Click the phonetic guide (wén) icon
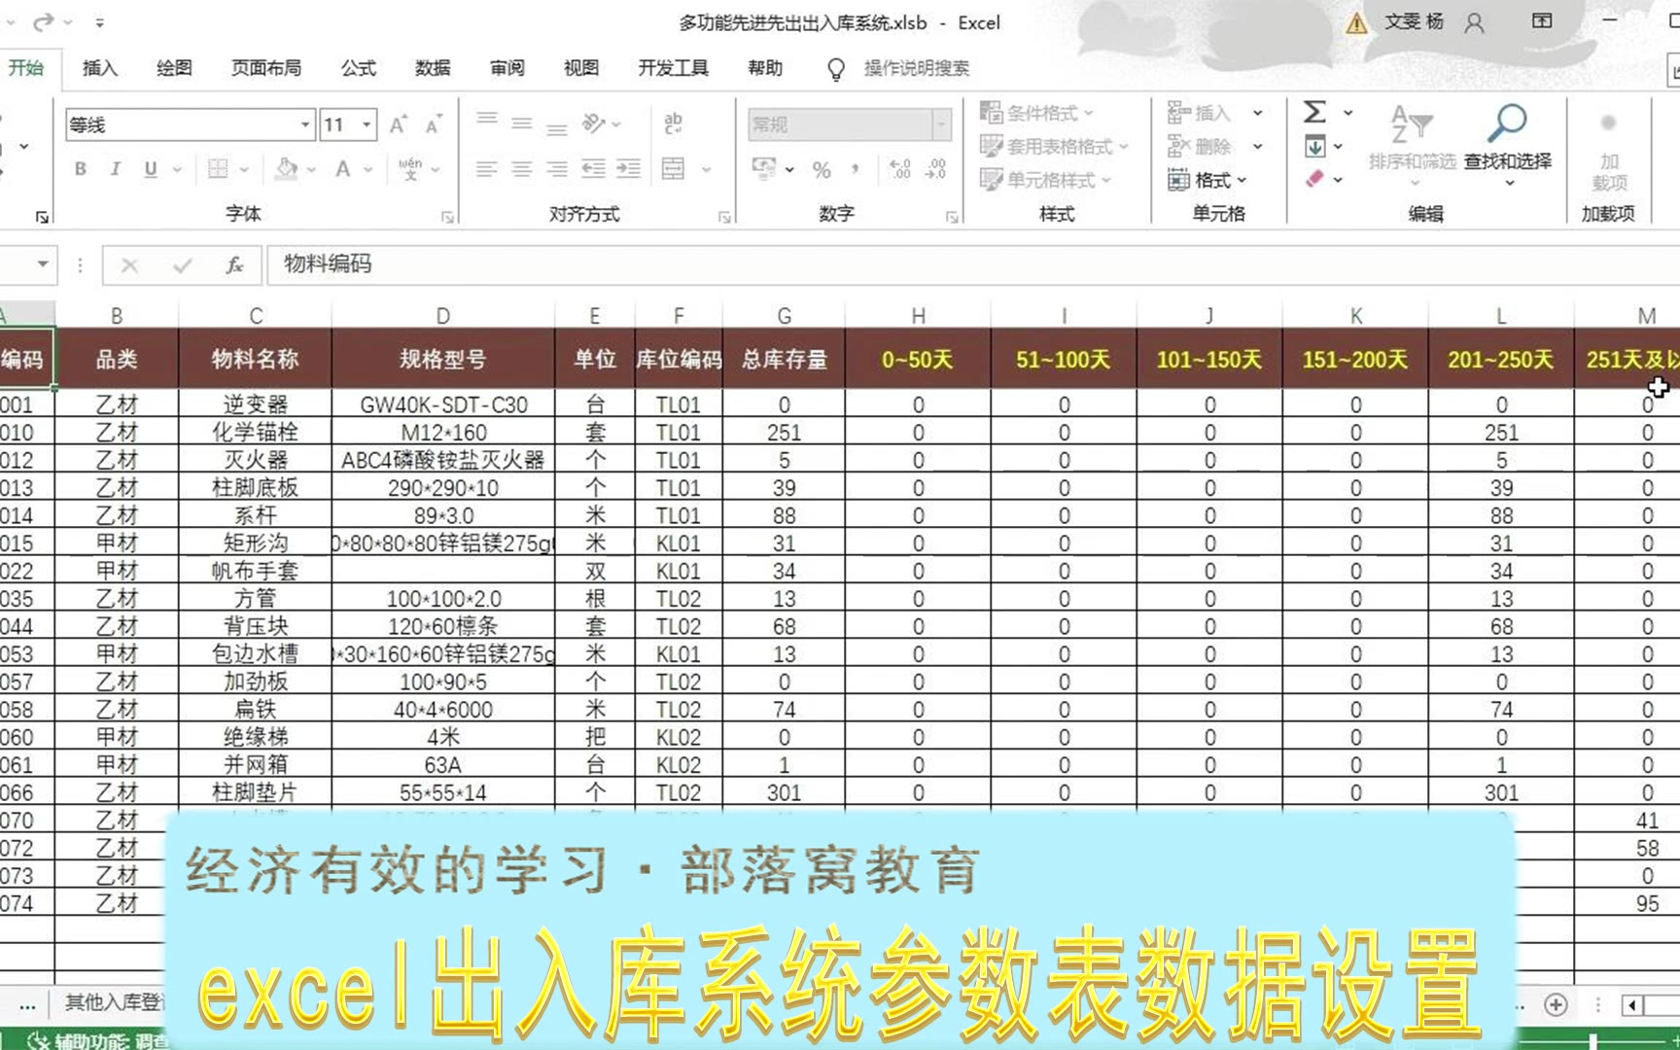 [x=410, y=169]
